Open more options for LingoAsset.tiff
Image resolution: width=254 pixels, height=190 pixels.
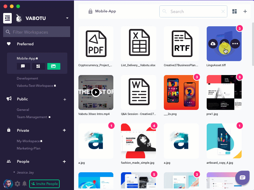click(x=235, y=44)
